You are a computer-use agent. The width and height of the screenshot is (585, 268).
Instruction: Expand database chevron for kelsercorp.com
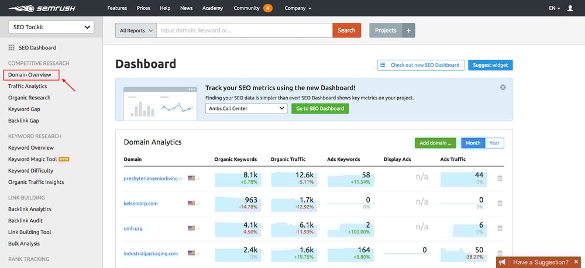(198, 204)
